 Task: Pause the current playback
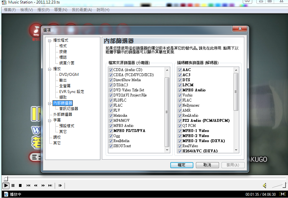click(x=13, y=186)
